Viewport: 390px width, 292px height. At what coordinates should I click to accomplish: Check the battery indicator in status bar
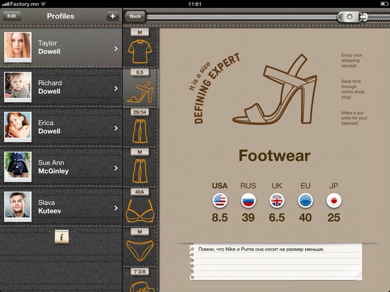coord(384,4)
